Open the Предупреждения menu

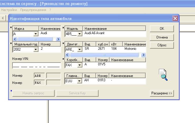(33, 10)
